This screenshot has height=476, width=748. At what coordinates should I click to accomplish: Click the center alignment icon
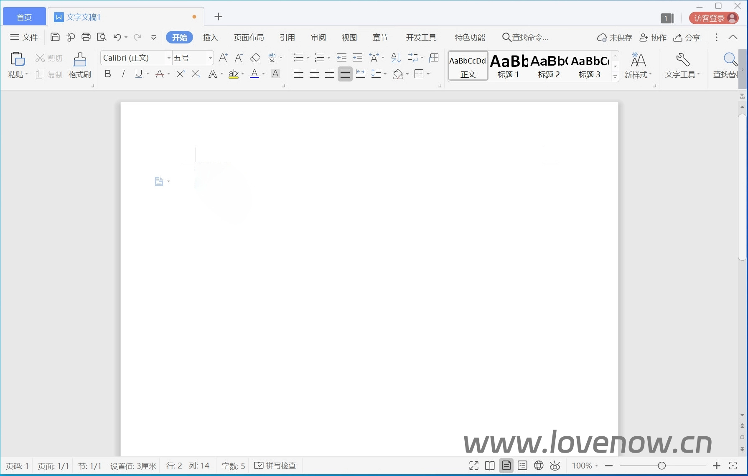pyautogui.click(x=314, y=74)
